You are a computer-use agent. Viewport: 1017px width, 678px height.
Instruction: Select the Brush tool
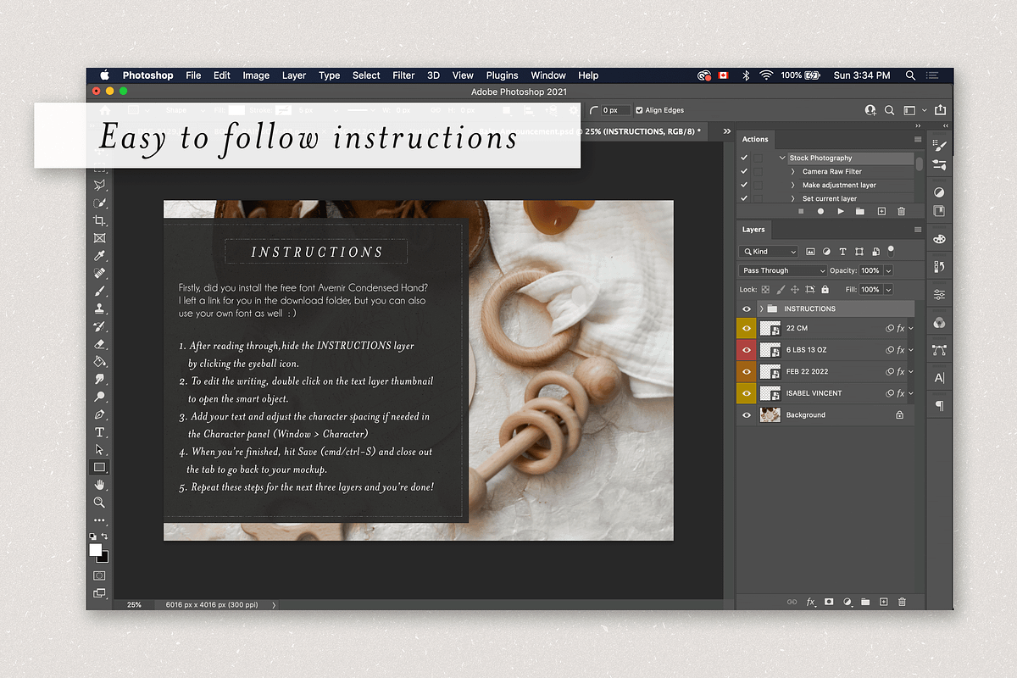(x=99, y=291)
